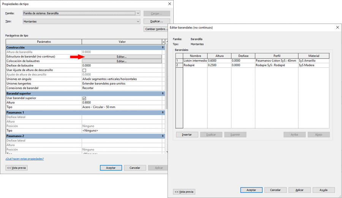Click Ayuda in Editar barandales dialog

[x=323, y=190]
